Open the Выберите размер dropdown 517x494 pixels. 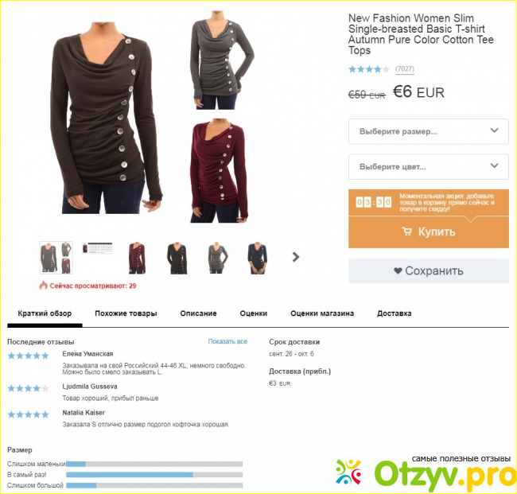(428, 131)
